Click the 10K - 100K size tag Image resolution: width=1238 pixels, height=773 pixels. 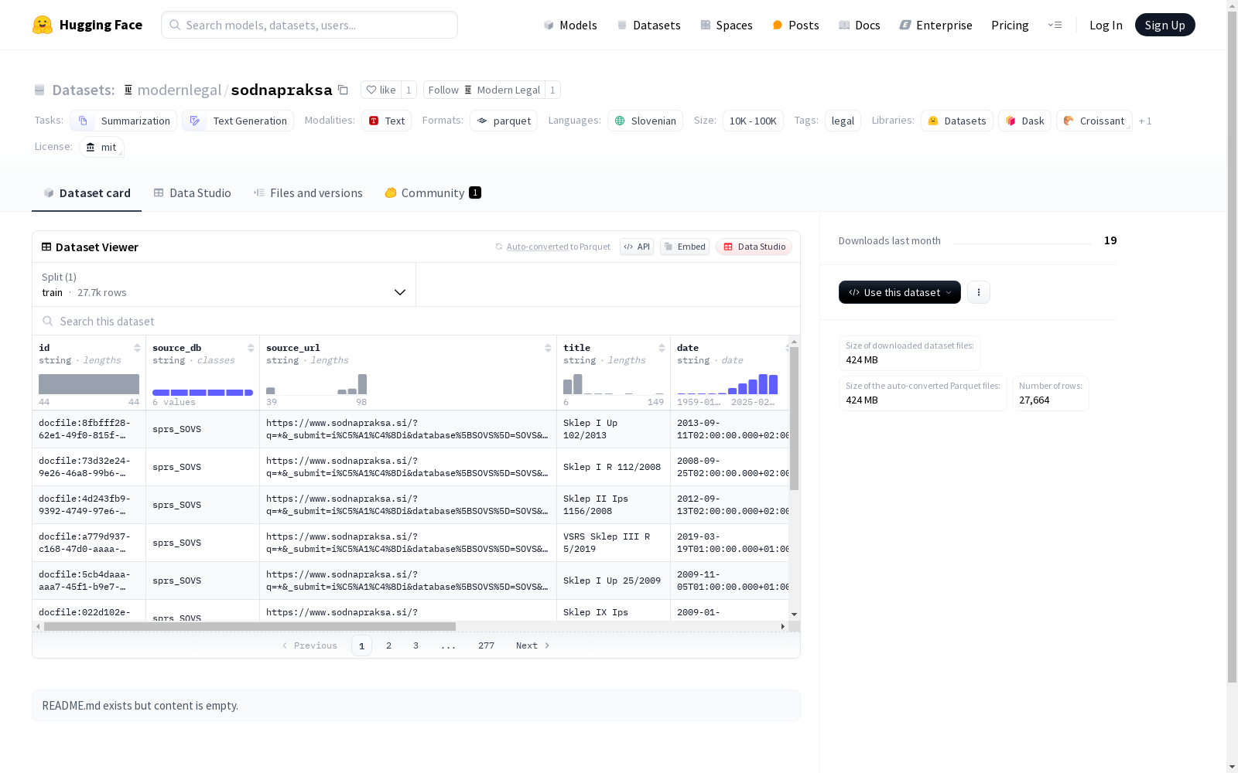[753, 121]
